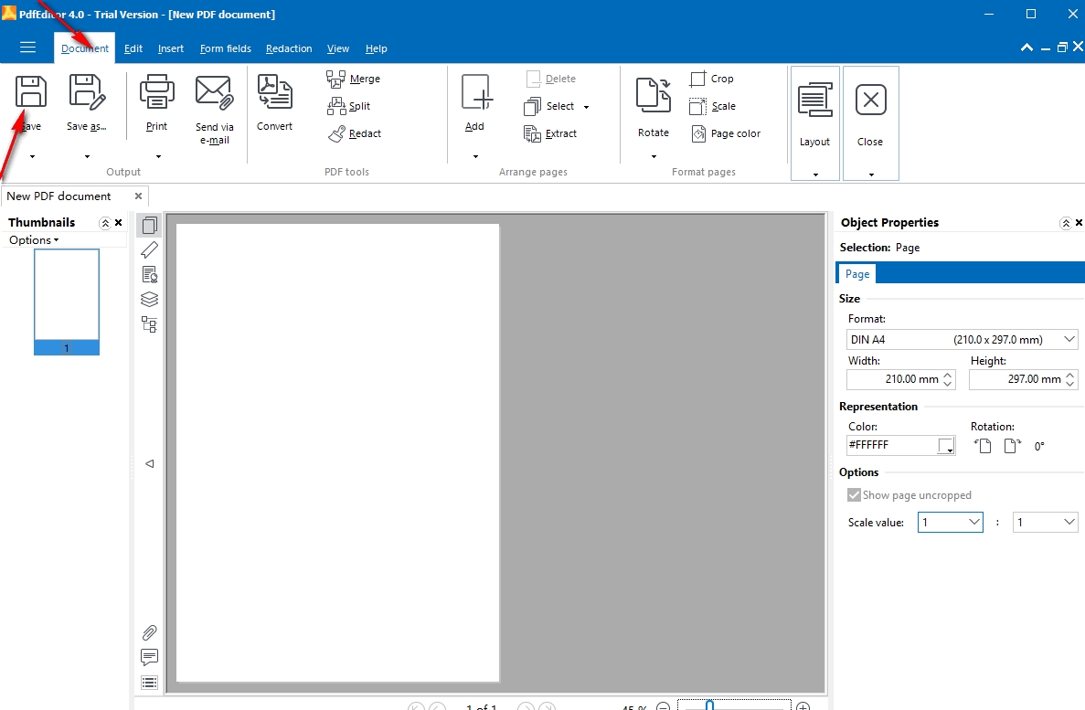Show the layers panel icon in sidebar
1085x710 pixels.
coord(150,299)
